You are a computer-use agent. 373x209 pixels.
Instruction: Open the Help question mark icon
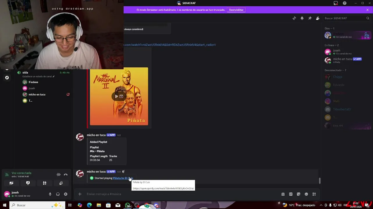pyautogui.click(x=345, y=3)
